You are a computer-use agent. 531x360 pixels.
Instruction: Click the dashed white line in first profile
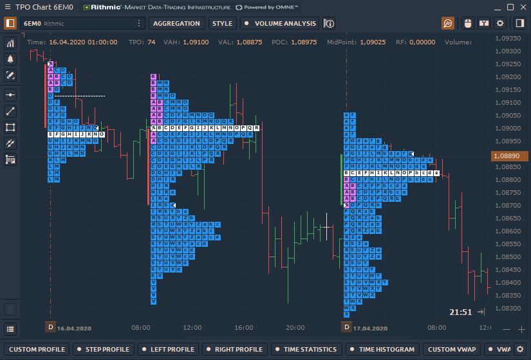tap(80, 96)
